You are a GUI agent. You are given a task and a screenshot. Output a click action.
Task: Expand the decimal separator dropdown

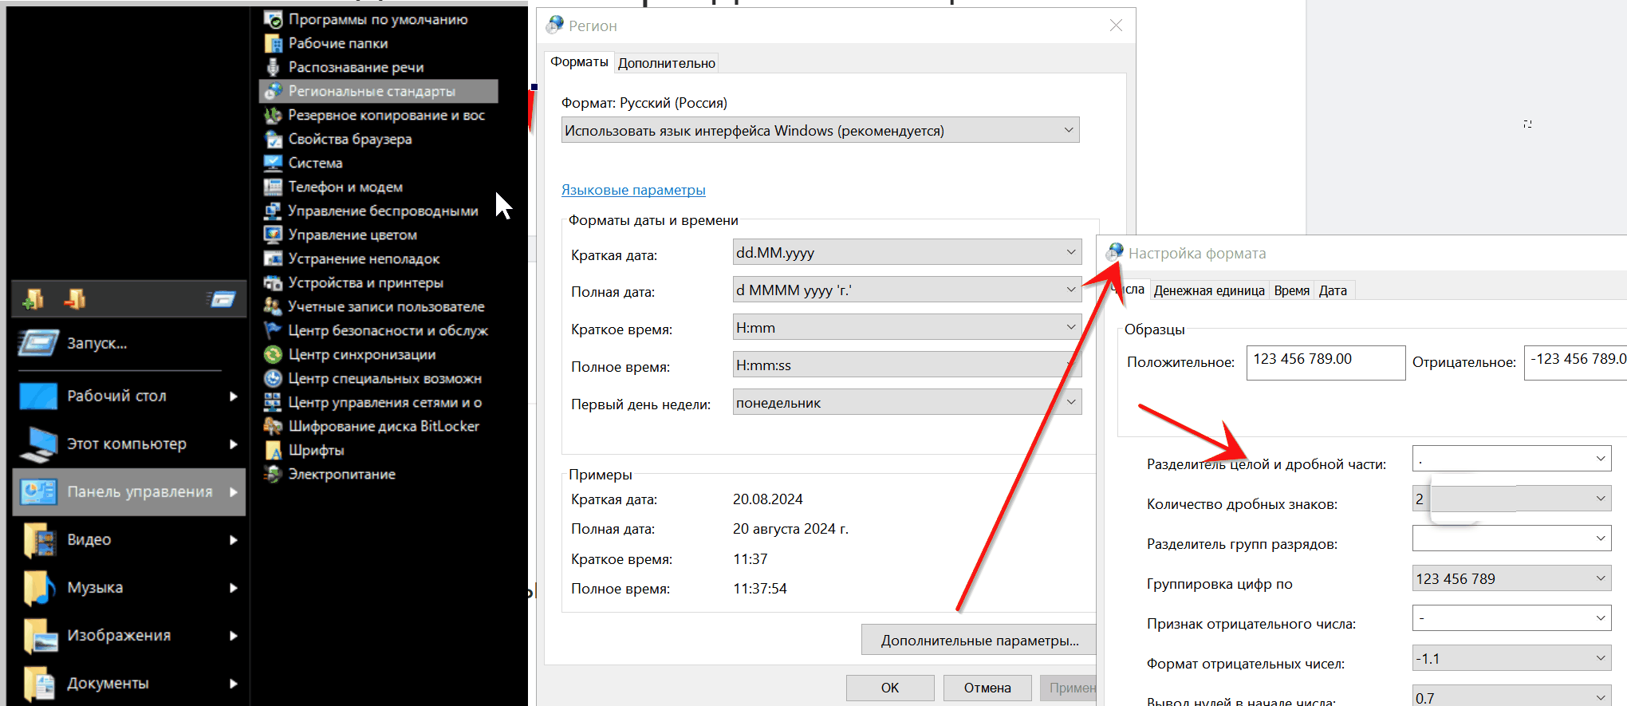pyautogui.click(x=1600, y=459)
